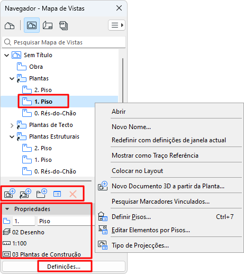
Task: Expand the Plantas de Tecto folder
Action: (x=12, y=125)
